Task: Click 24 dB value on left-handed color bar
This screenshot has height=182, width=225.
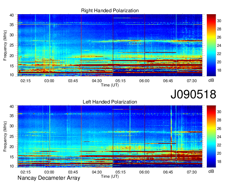Action: point(219,137)
